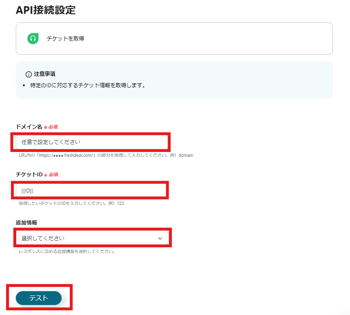Open the 追加情報 dropdown

(92, 238)
